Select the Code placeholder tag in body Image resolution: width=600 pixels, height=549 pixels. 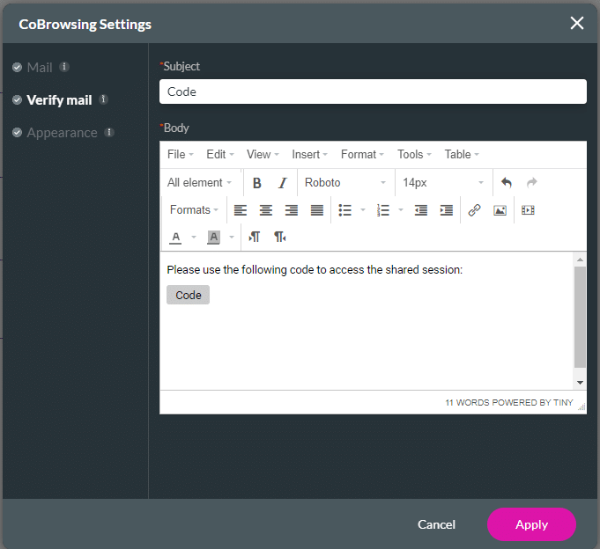pyautogui.click(x=188, y=295)
